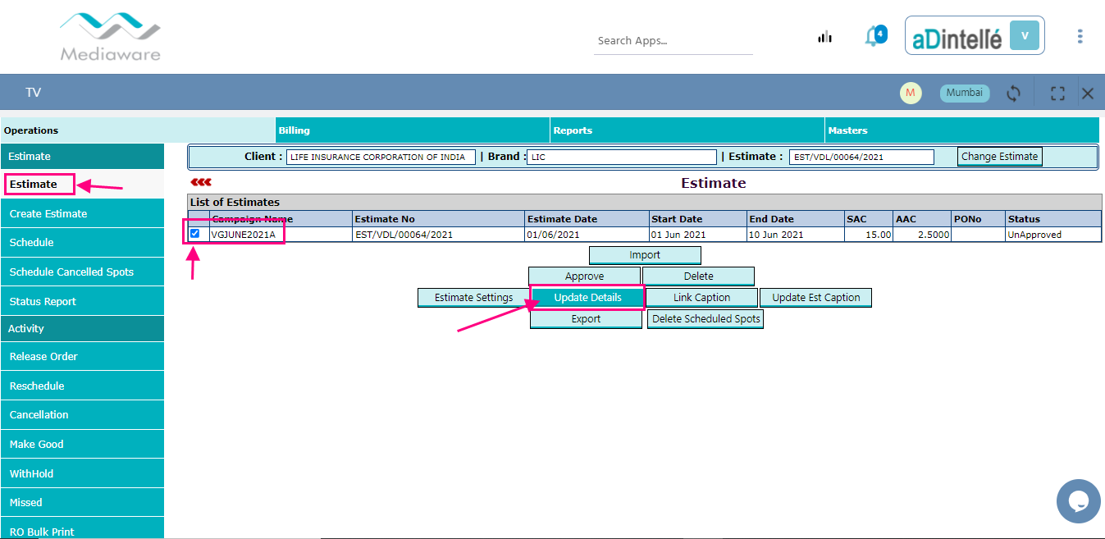Click the End Date column header
1105x539 pixels.
(795, 219)
